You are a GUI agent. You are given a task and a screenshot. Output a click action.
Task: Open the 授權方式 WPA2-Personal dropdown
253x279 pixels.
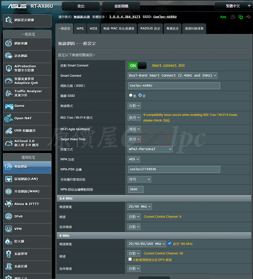tap(150, 149)
